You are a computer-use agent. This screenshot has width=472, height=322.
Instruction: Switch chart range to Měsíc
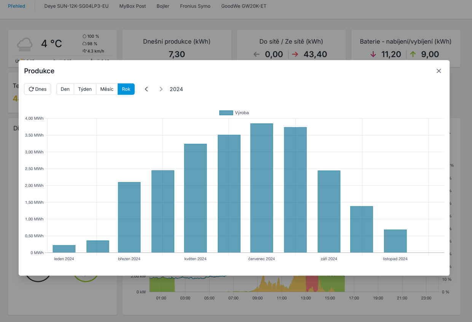click(x=107, y=89)
